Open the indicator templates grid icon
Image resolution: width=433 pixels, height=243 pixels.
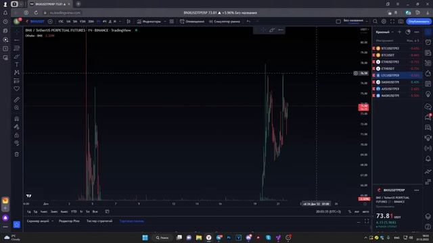pos(172,22)
